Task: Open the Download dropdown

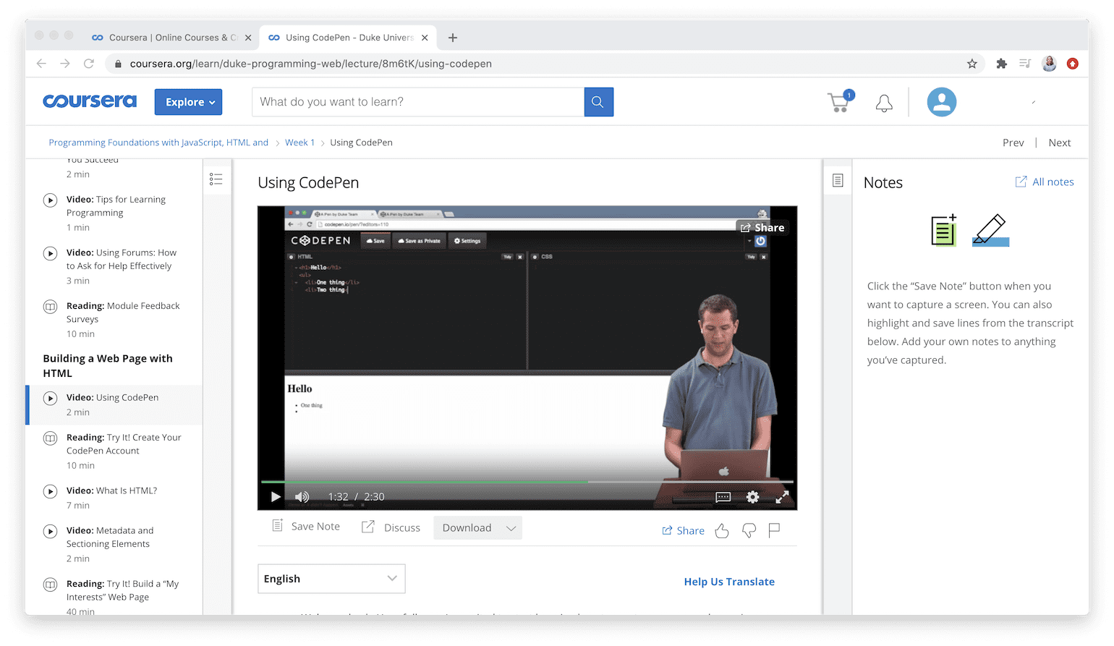Action: tap(477, 528)
